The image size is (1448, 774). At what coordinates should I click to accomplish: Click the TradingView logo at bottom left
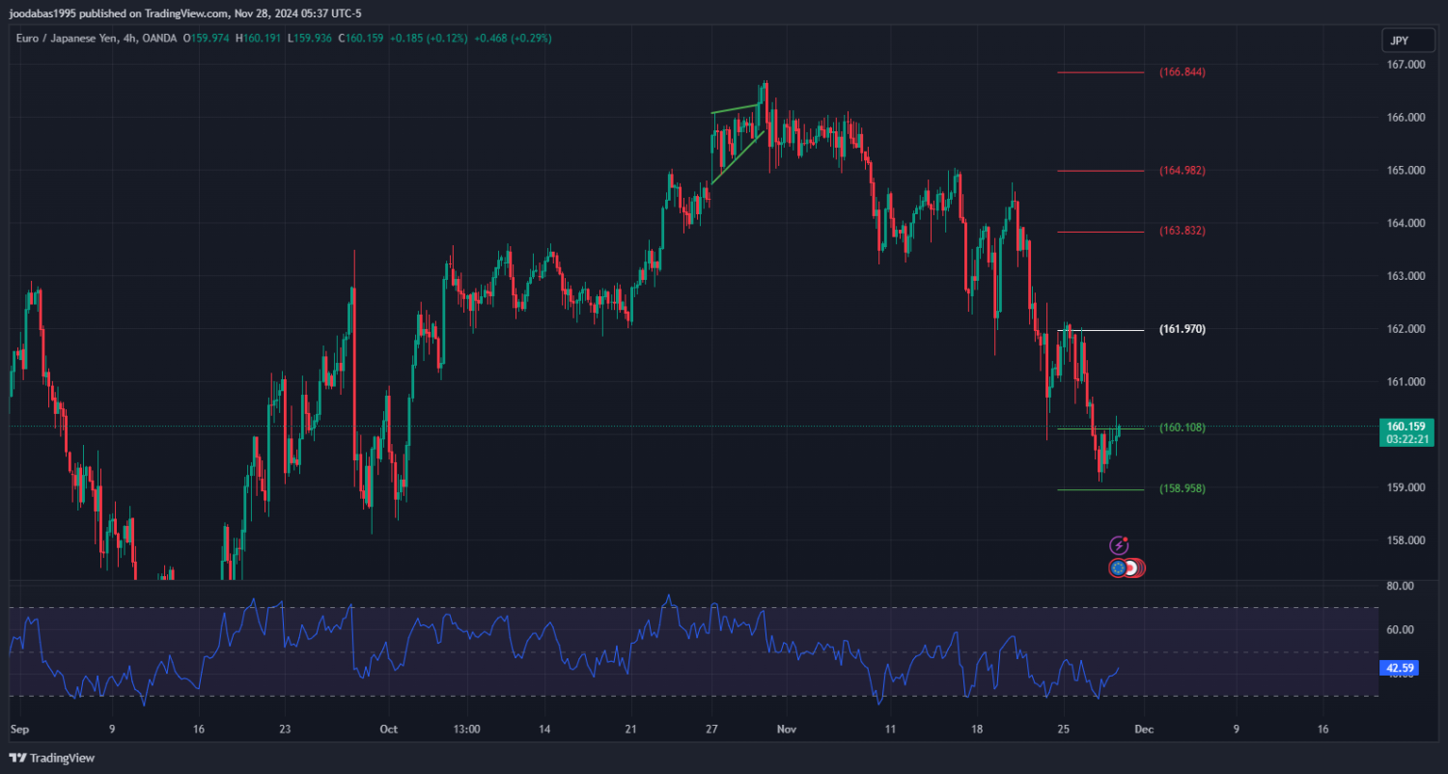click(x=52, y=758)
